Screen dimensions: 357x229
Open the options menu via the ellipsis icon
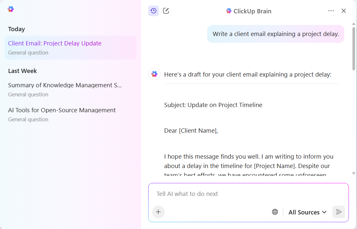331,10
